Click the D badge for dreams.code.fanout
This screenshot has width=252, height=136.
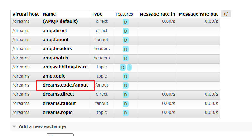126,86
